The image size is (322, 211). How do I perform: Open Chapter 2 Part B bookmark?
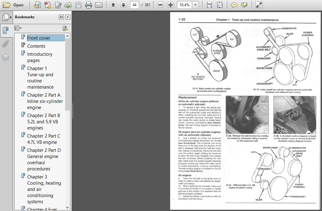44,122
